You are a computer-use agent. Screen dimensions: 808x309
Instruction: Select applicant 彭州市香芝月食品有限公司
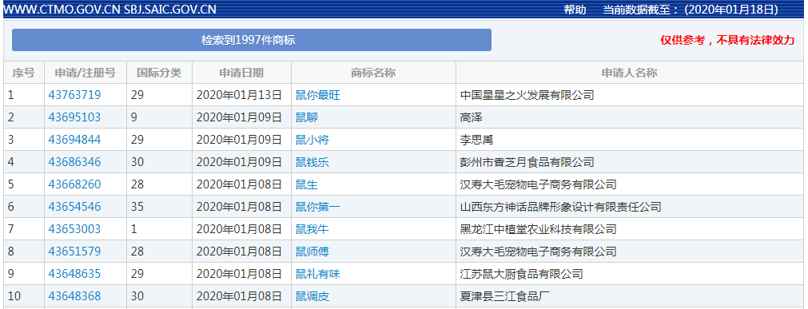(527, 162)
